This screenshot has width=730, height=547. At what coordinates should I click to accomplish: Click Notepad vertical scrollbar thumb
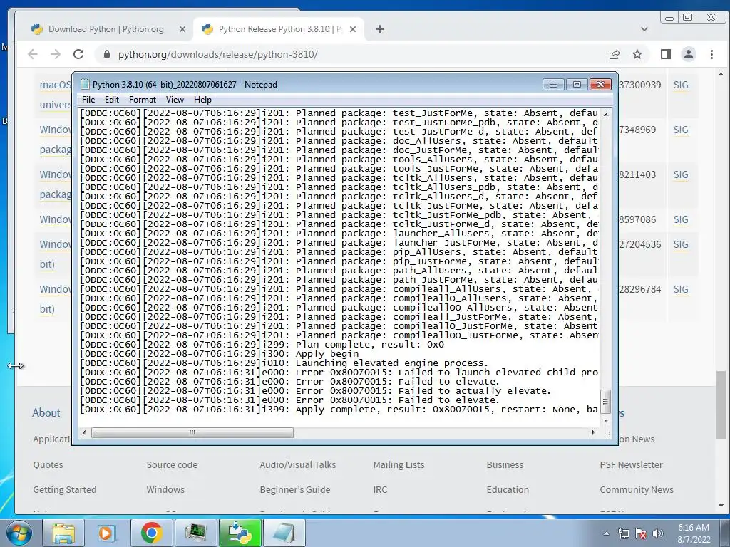[606, 402]
